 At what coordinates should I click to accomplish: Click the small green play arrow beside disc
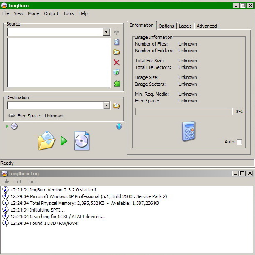7,126
